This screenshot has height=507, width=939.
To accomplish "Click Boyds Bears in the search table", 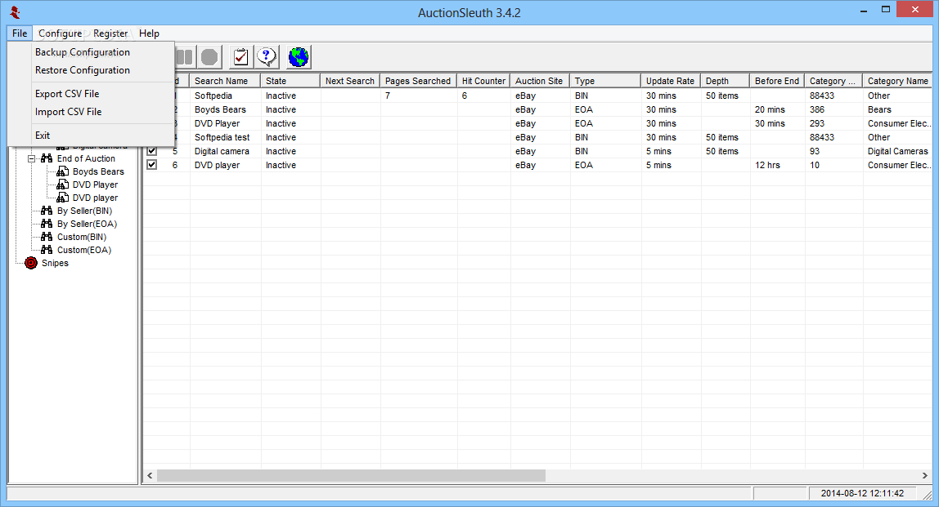I will (220, 109).
